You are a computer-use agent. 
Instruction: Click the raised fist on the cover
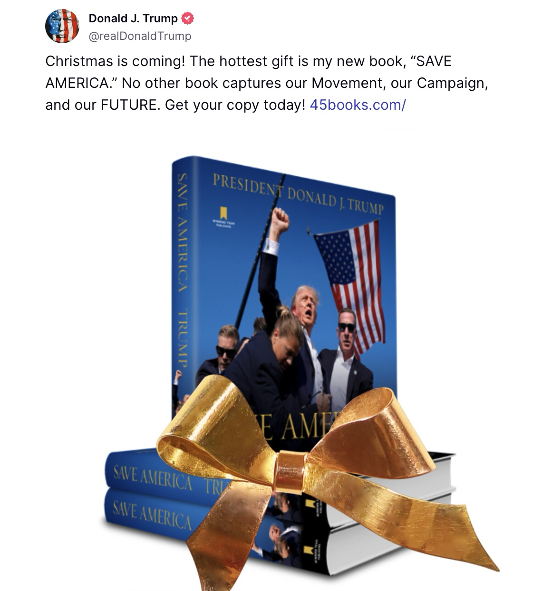pos(279,220)
